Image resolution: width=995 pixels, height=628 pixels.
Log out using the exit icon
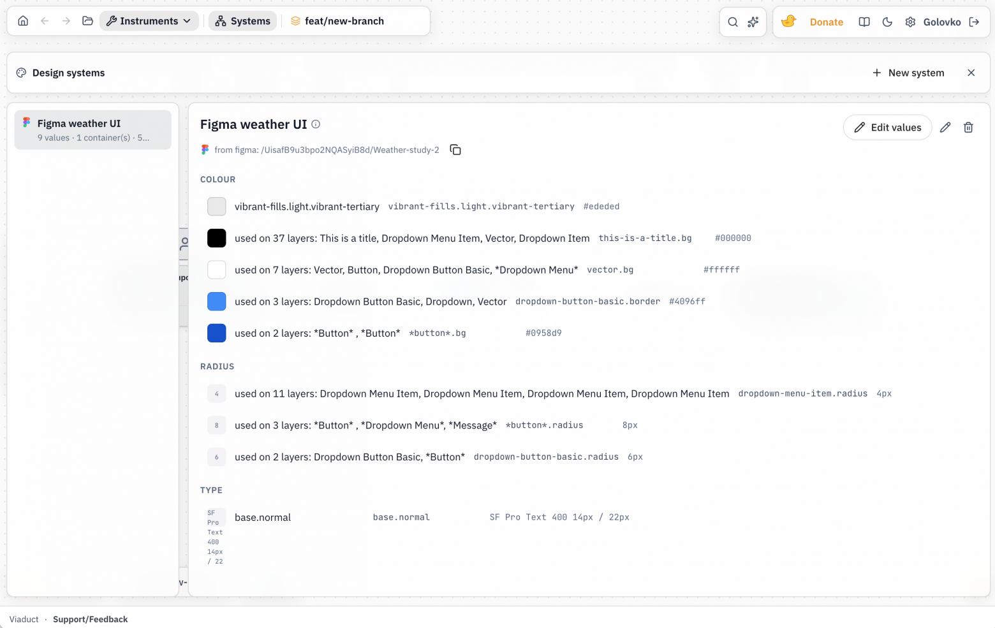(x=974, y=22)
